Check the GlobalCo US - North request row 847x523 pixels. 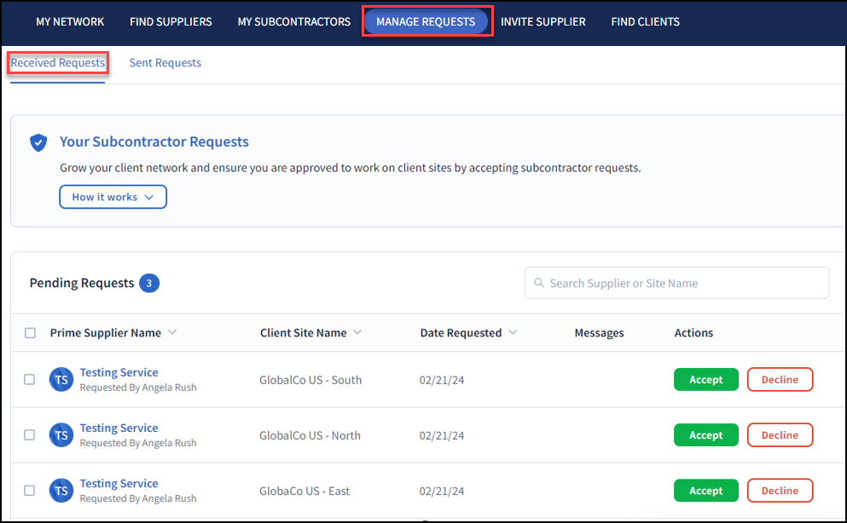coord(30,434)
